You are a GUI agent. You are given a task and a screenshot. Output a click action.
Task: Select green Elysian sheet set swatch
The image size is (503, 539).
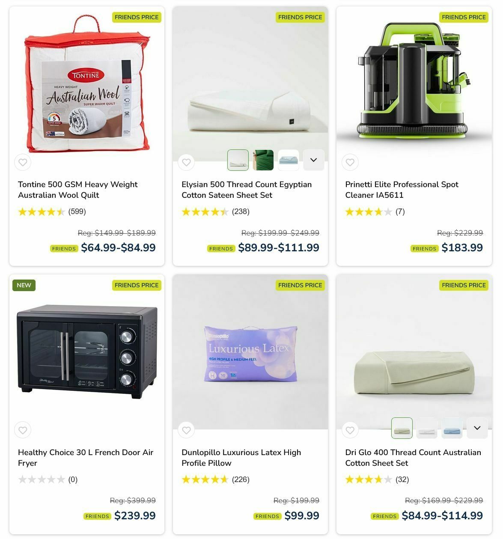click(263, 160)
